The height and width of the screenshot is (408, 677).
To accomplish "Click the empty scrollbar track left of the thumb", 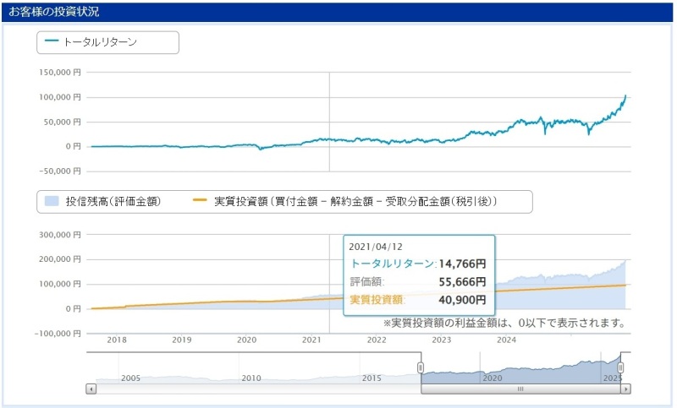I will coord(254,389).
